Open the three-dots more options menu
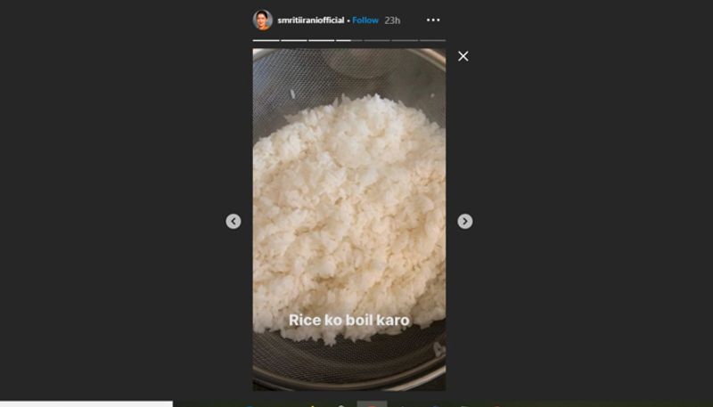Viewport: 713px width, 407px height. [433, 20]
